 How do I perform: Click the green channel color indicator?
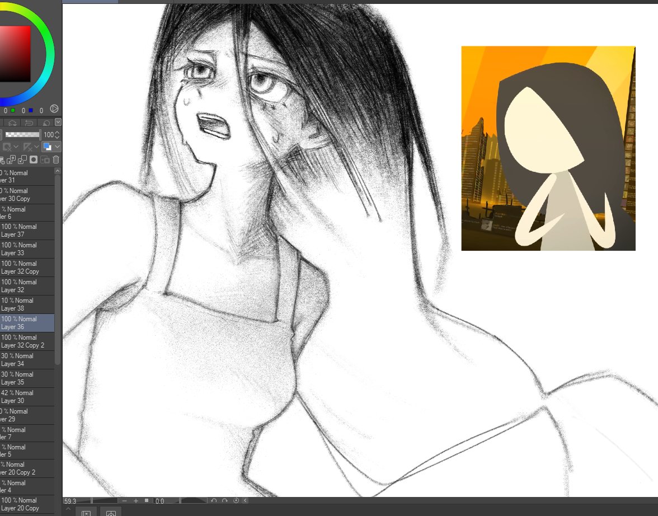point(13,110)
